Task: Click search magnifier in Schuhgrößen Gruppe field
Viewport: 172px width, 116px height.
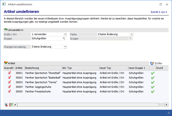Action: coord(64,38)
